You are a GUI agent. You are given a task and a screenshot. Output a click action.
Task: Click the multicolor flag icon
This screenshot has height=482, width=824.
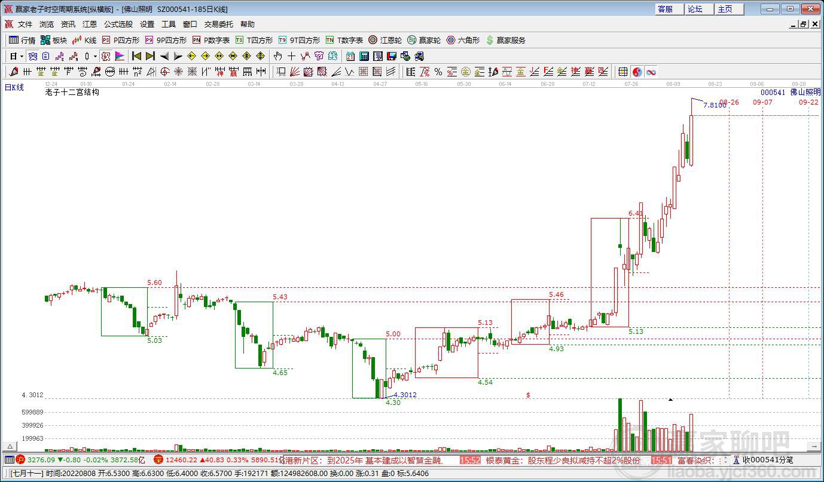tap(120, 56)
